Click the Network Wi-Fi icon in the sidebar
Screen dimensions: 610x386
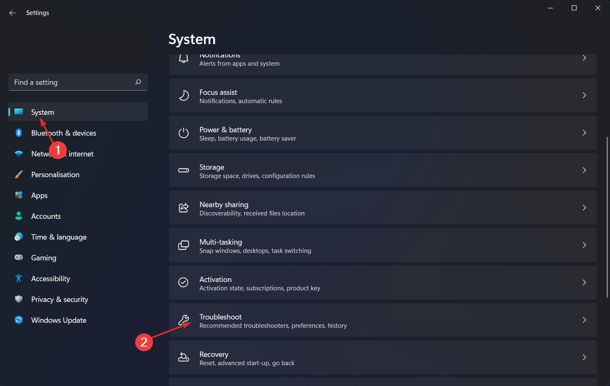19,153
